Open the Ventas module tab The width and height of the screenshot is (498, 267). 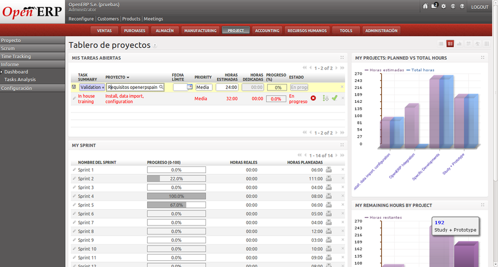[104, 30]
